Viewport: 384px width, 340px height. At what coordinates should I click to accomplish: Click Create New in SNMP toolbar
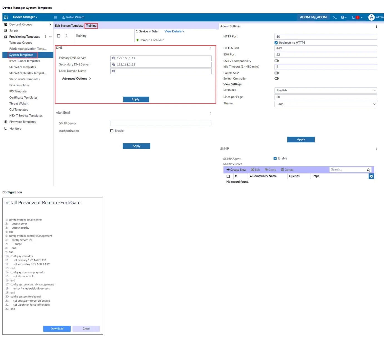pos(236,170)
